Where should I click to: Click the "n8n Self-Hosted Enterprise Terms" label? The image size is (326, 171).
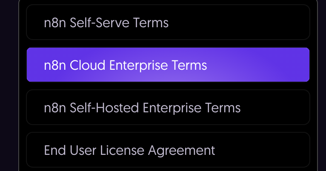click(142, 108)
